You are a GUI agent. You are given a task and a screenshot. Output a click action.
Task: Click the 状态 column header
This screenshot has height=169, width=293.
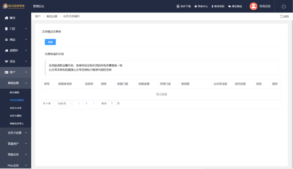(259, 84)
